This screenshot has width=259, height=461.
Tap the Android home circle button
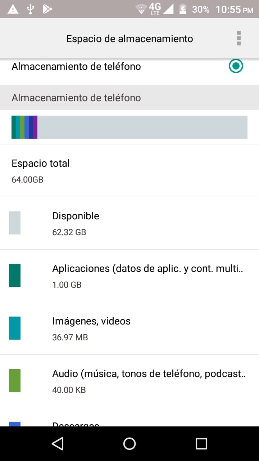129,443
